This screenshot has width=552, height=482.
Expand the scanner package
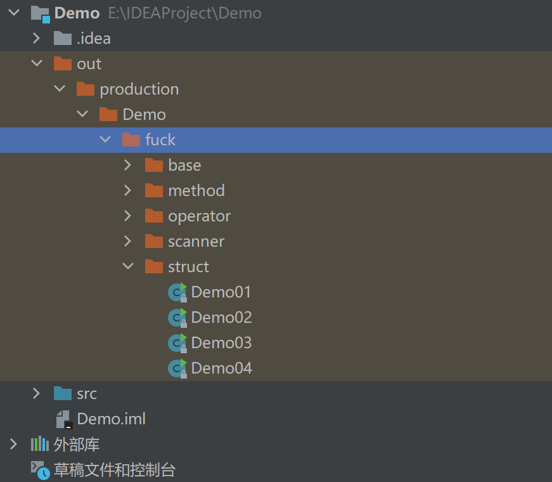click(x=127, y=241)
